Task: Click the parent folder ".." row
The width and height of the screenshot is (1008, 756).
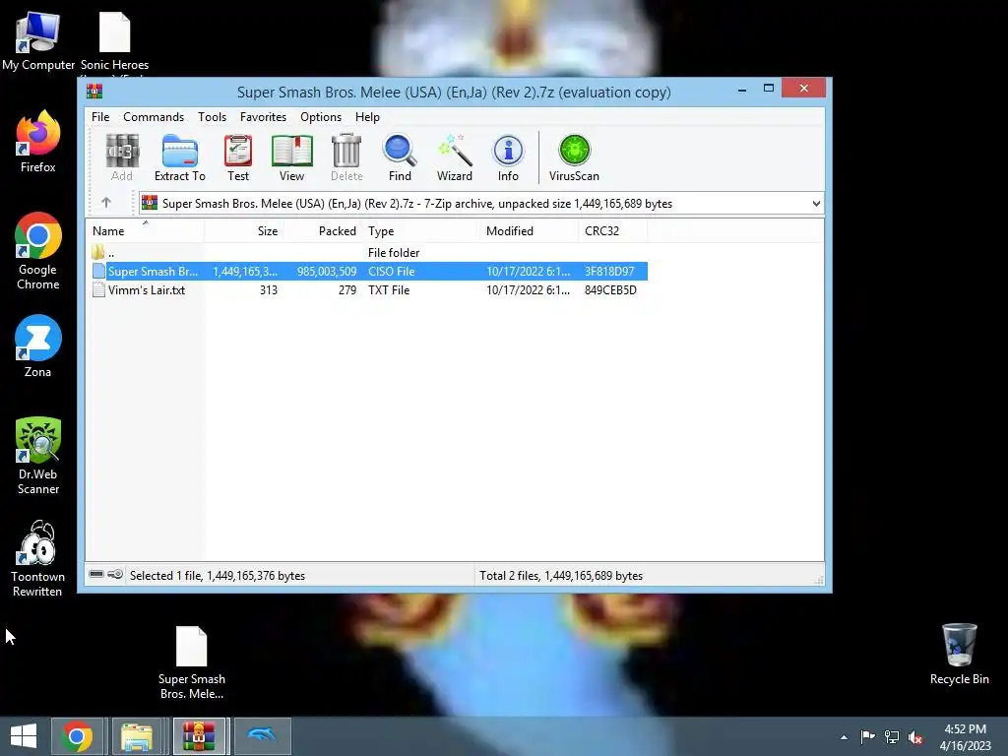Action: pos(367,253)
